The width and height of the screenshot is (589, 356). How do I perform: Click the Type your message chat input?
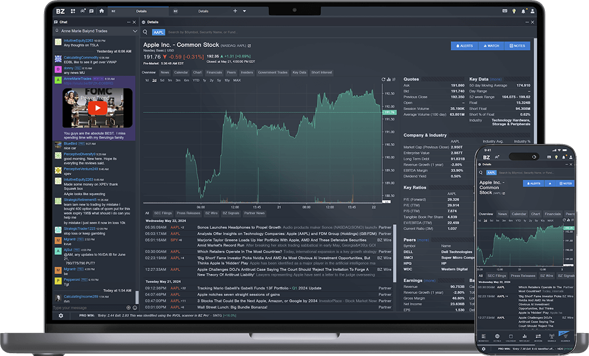(x=89, y=308)
